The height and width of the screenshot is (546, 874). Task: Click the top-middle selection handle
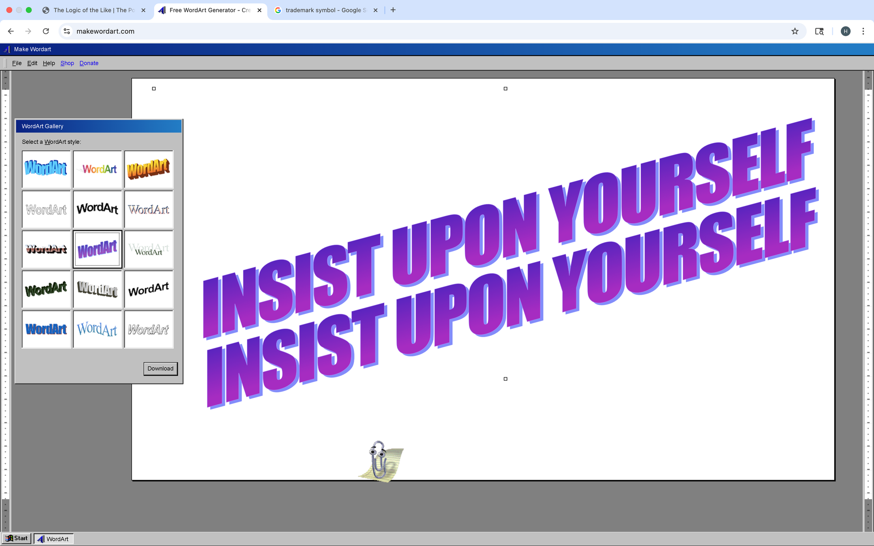[x=506, y=89]
